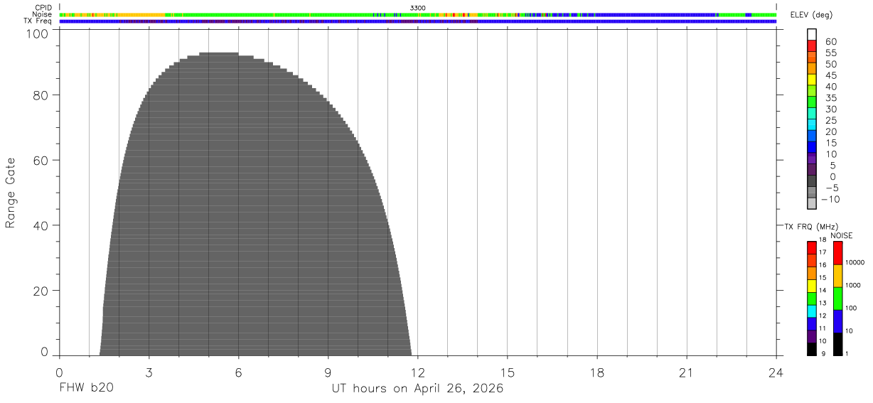Click the Range Gate axis tick label '40'

point(42,225)
